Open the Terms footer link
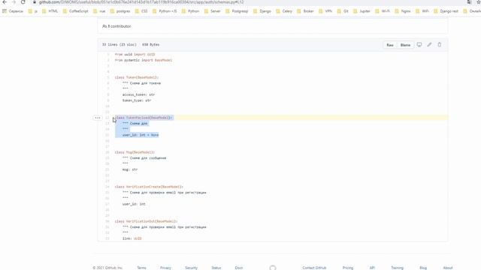The image size is (481, 270). click(x=141, y=268)
